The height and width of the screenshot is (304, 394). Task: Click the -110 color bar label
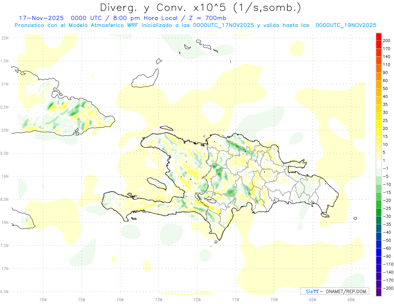pos(388,264)
